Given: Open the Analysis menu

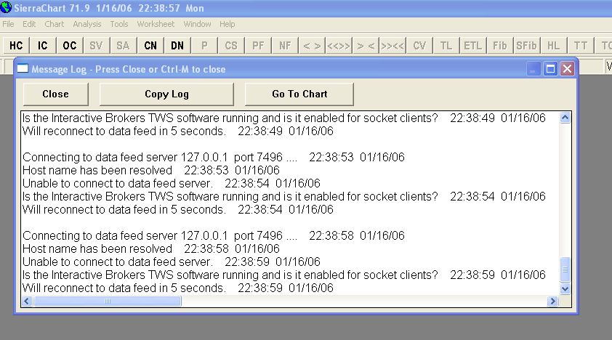Looking at the screenshot, I should click(x=87, y=24).
